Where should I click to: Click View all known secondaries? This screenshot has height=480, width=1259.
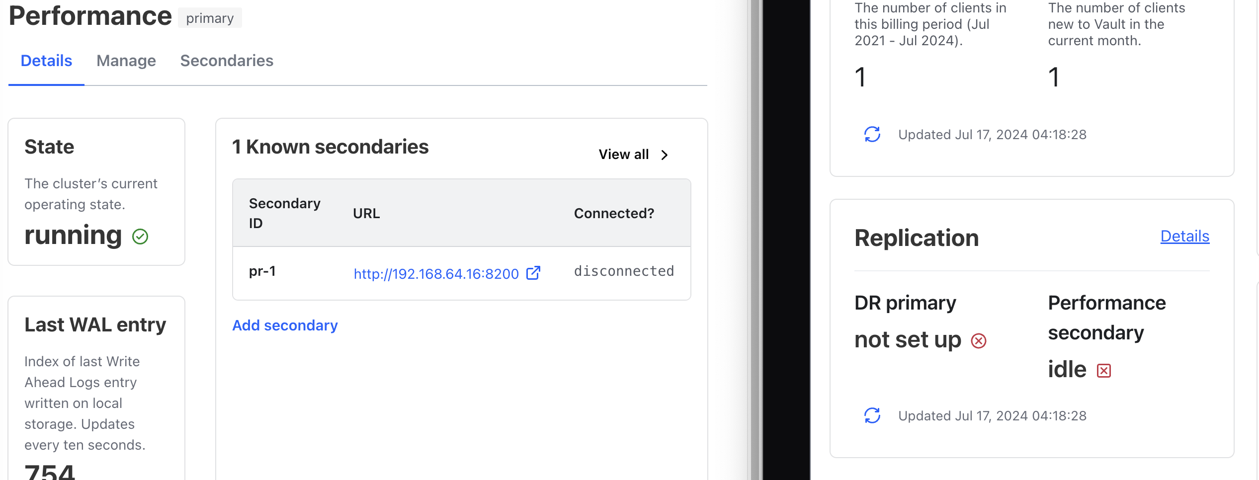(624, 155)
